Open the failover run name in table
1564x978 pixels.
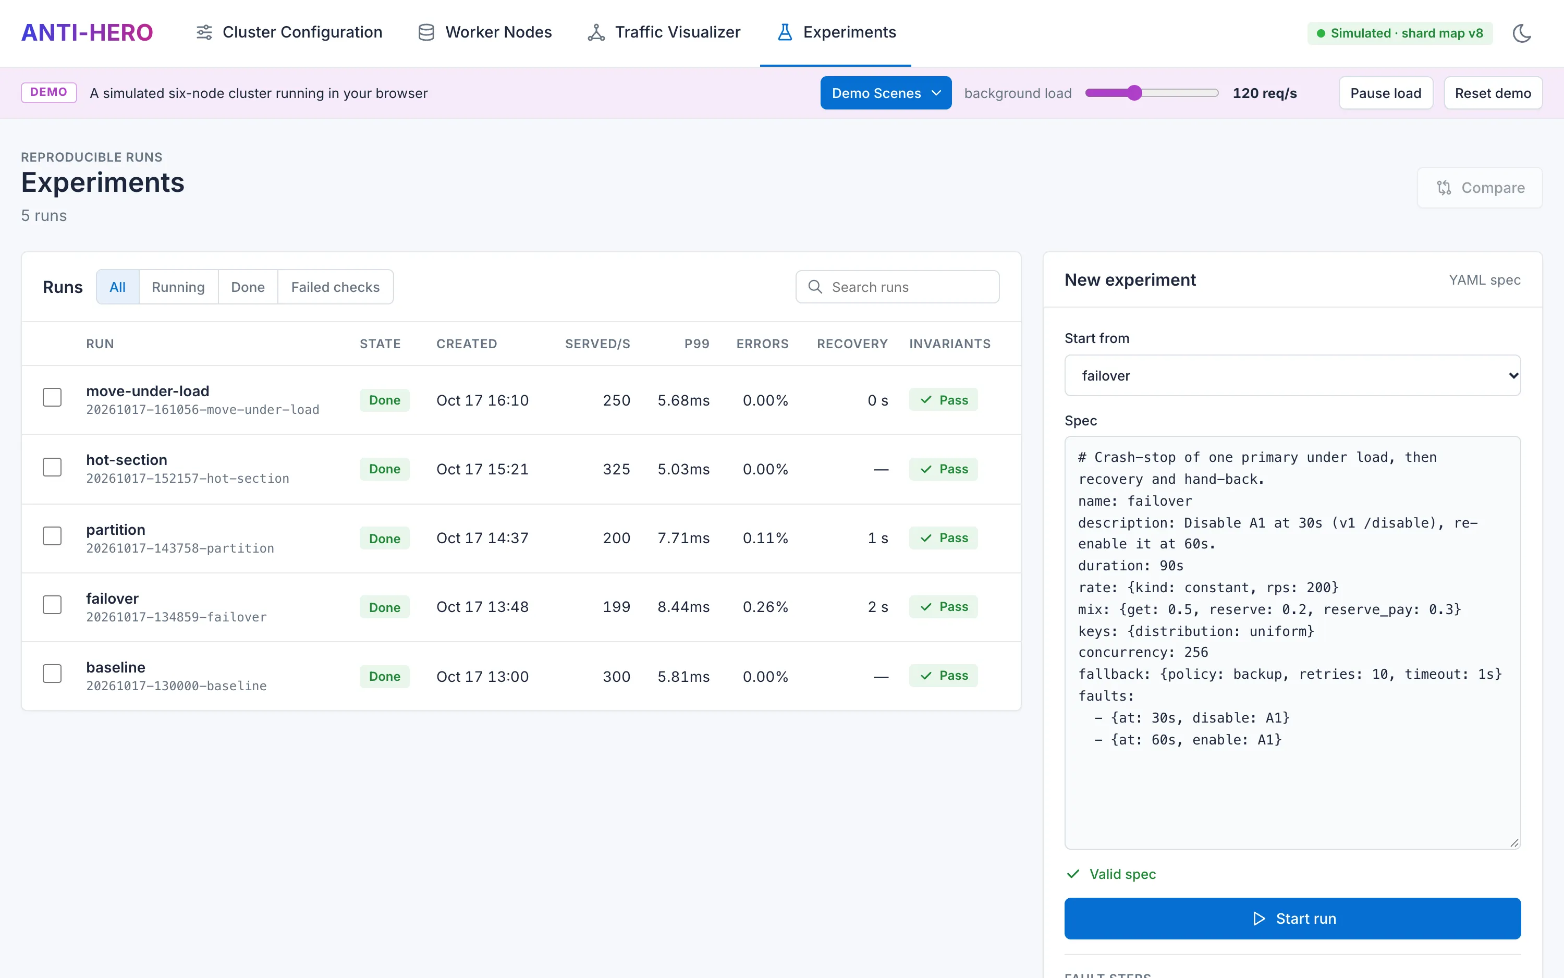(x=113, y=598)
